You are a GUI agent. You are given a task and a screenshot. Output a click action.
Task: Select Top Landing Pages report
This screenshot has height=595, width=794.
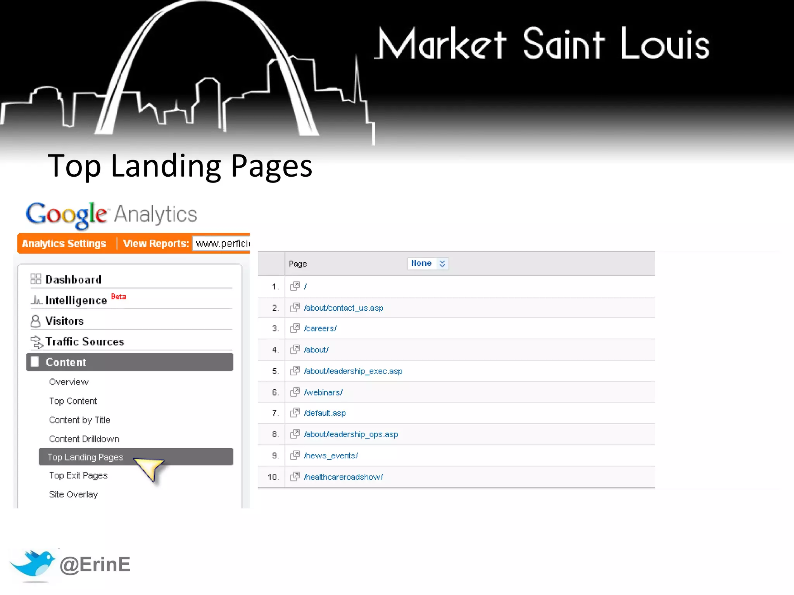coord(136,457)
